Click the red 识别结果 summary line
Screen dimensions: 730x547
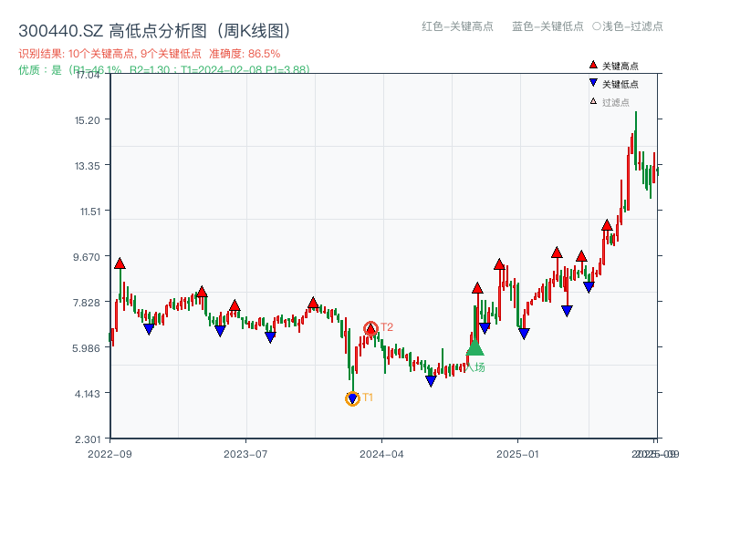(150, 54)
